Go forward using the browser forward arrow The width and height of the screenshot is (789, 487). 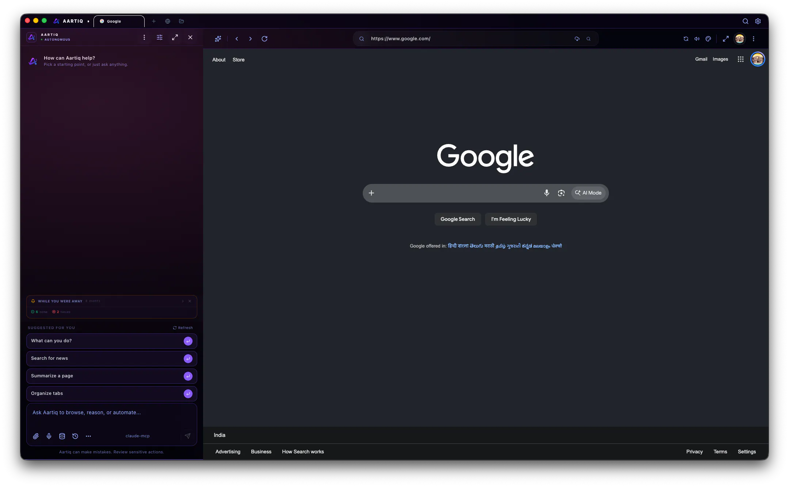(250, 39)
